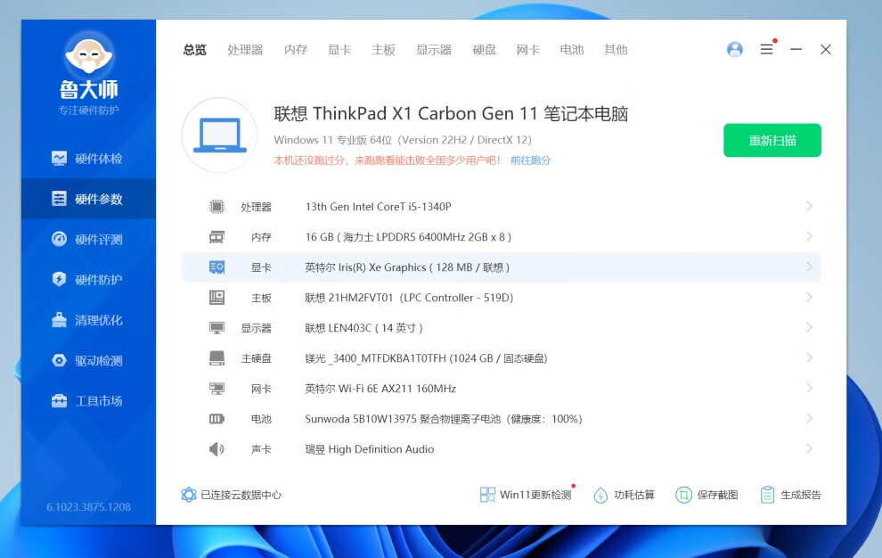Open 硬件防护 sidebar entry
The image size is (882, 558).
point(88,280)
